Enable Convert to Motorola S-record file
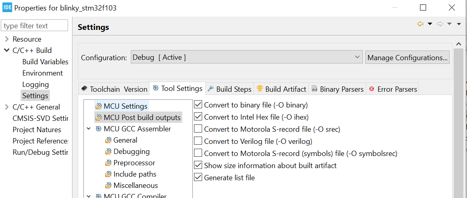 point(198,129)
